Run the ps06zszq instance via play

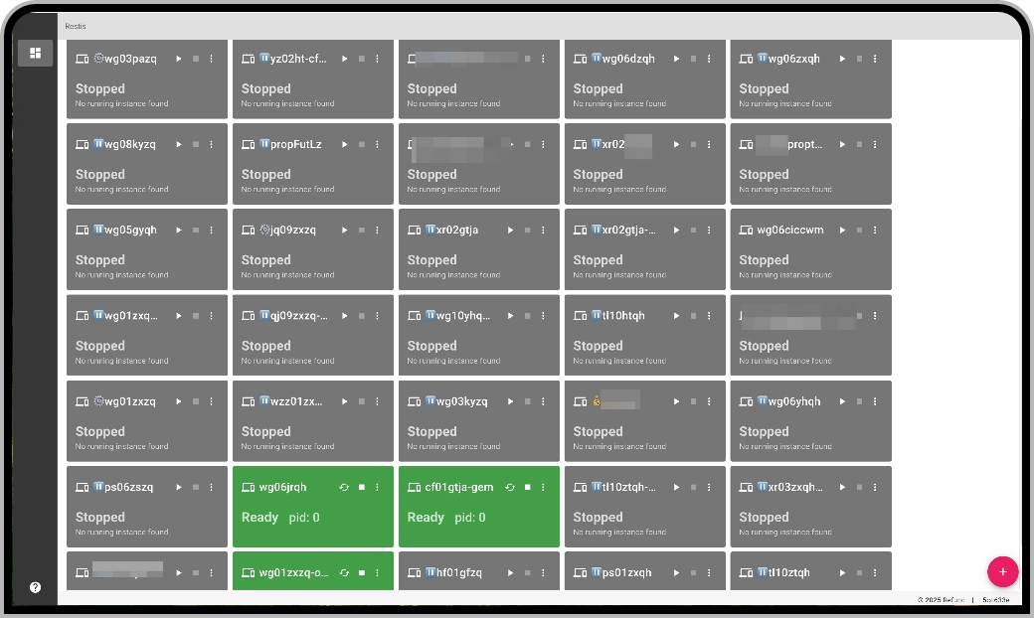click(179, 488)
